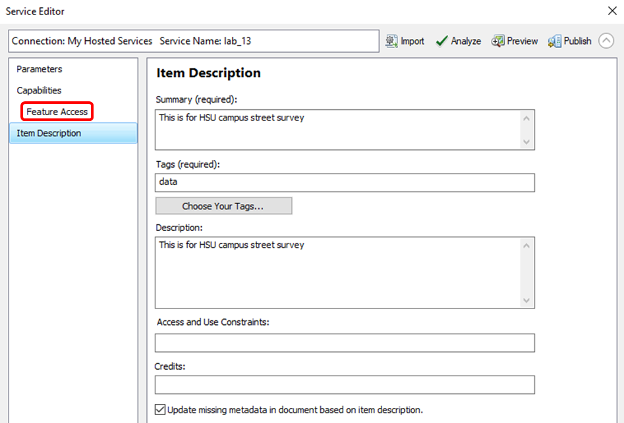This screenshot has width=624, height=423.
Task: Click the Credits input field
Action: tap(345, 384)
